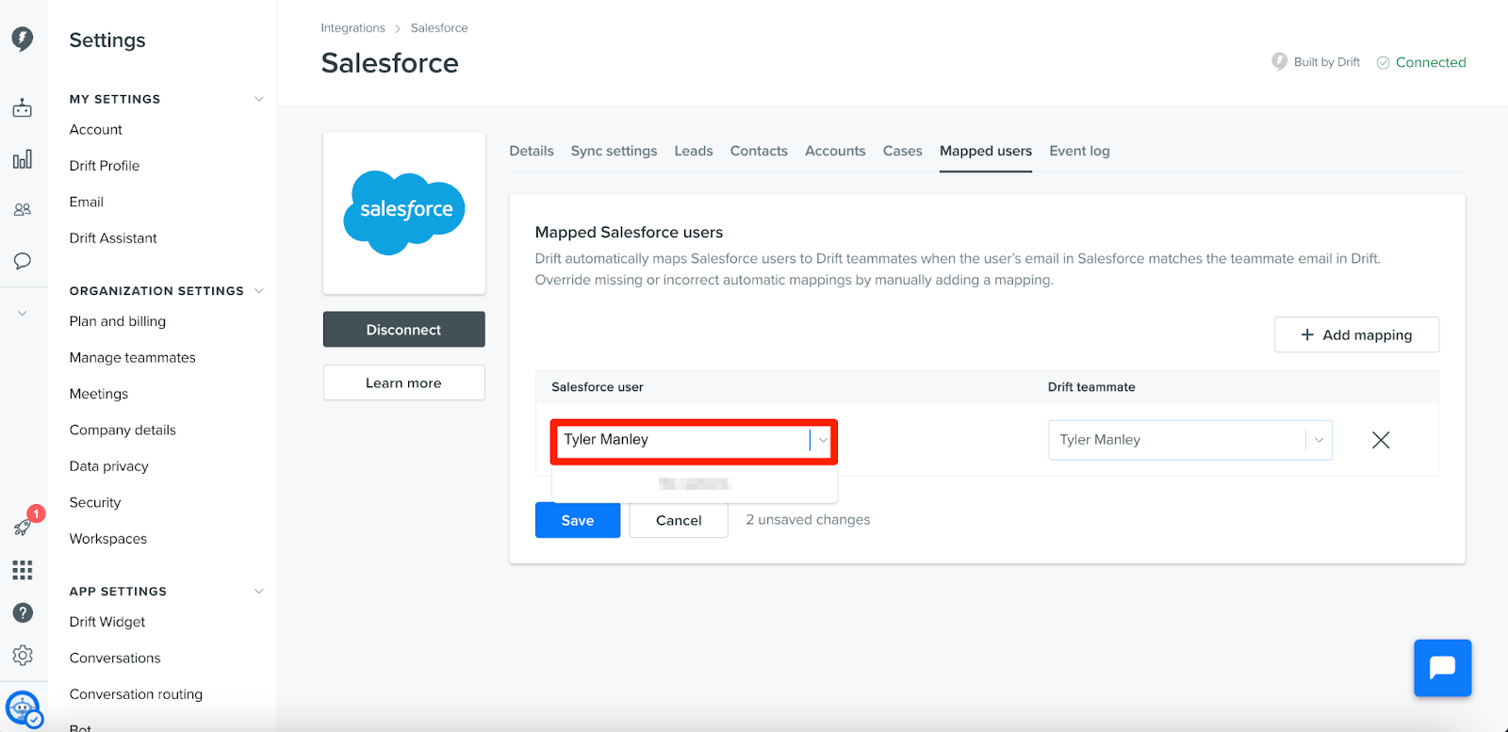Screen dimensions: 1508x732
Task: Switch to the Accounts tab
Action: [x=835, y=151]
